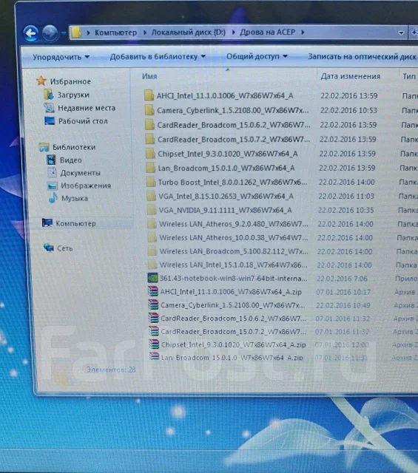Open the 'Упорядочить' menu
The height and width of the screenshot is (473, 418).
[61, 57]
